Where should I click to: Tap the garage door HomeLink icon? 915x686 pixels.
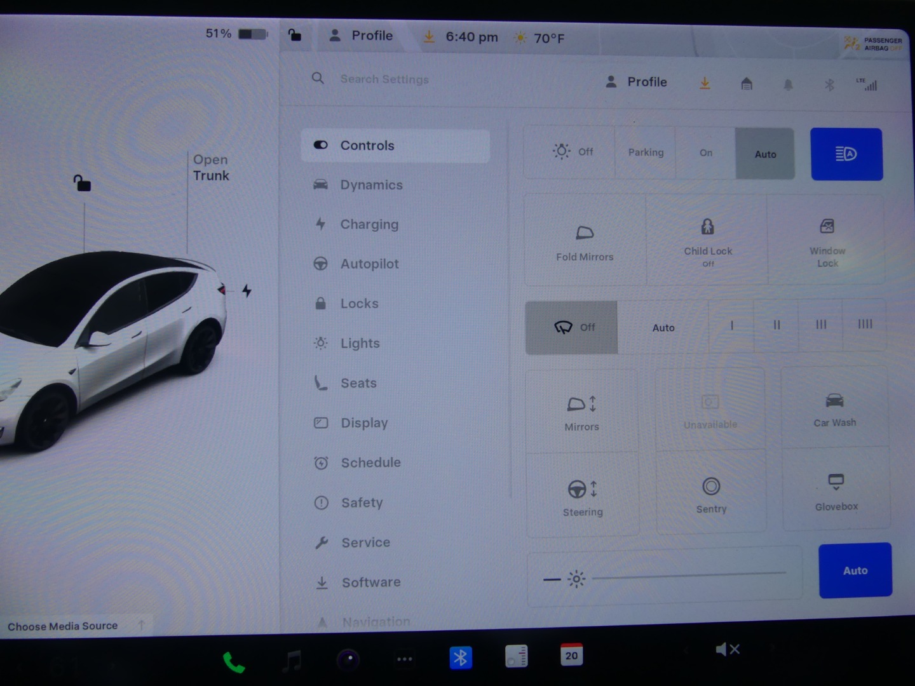point(747,84)
